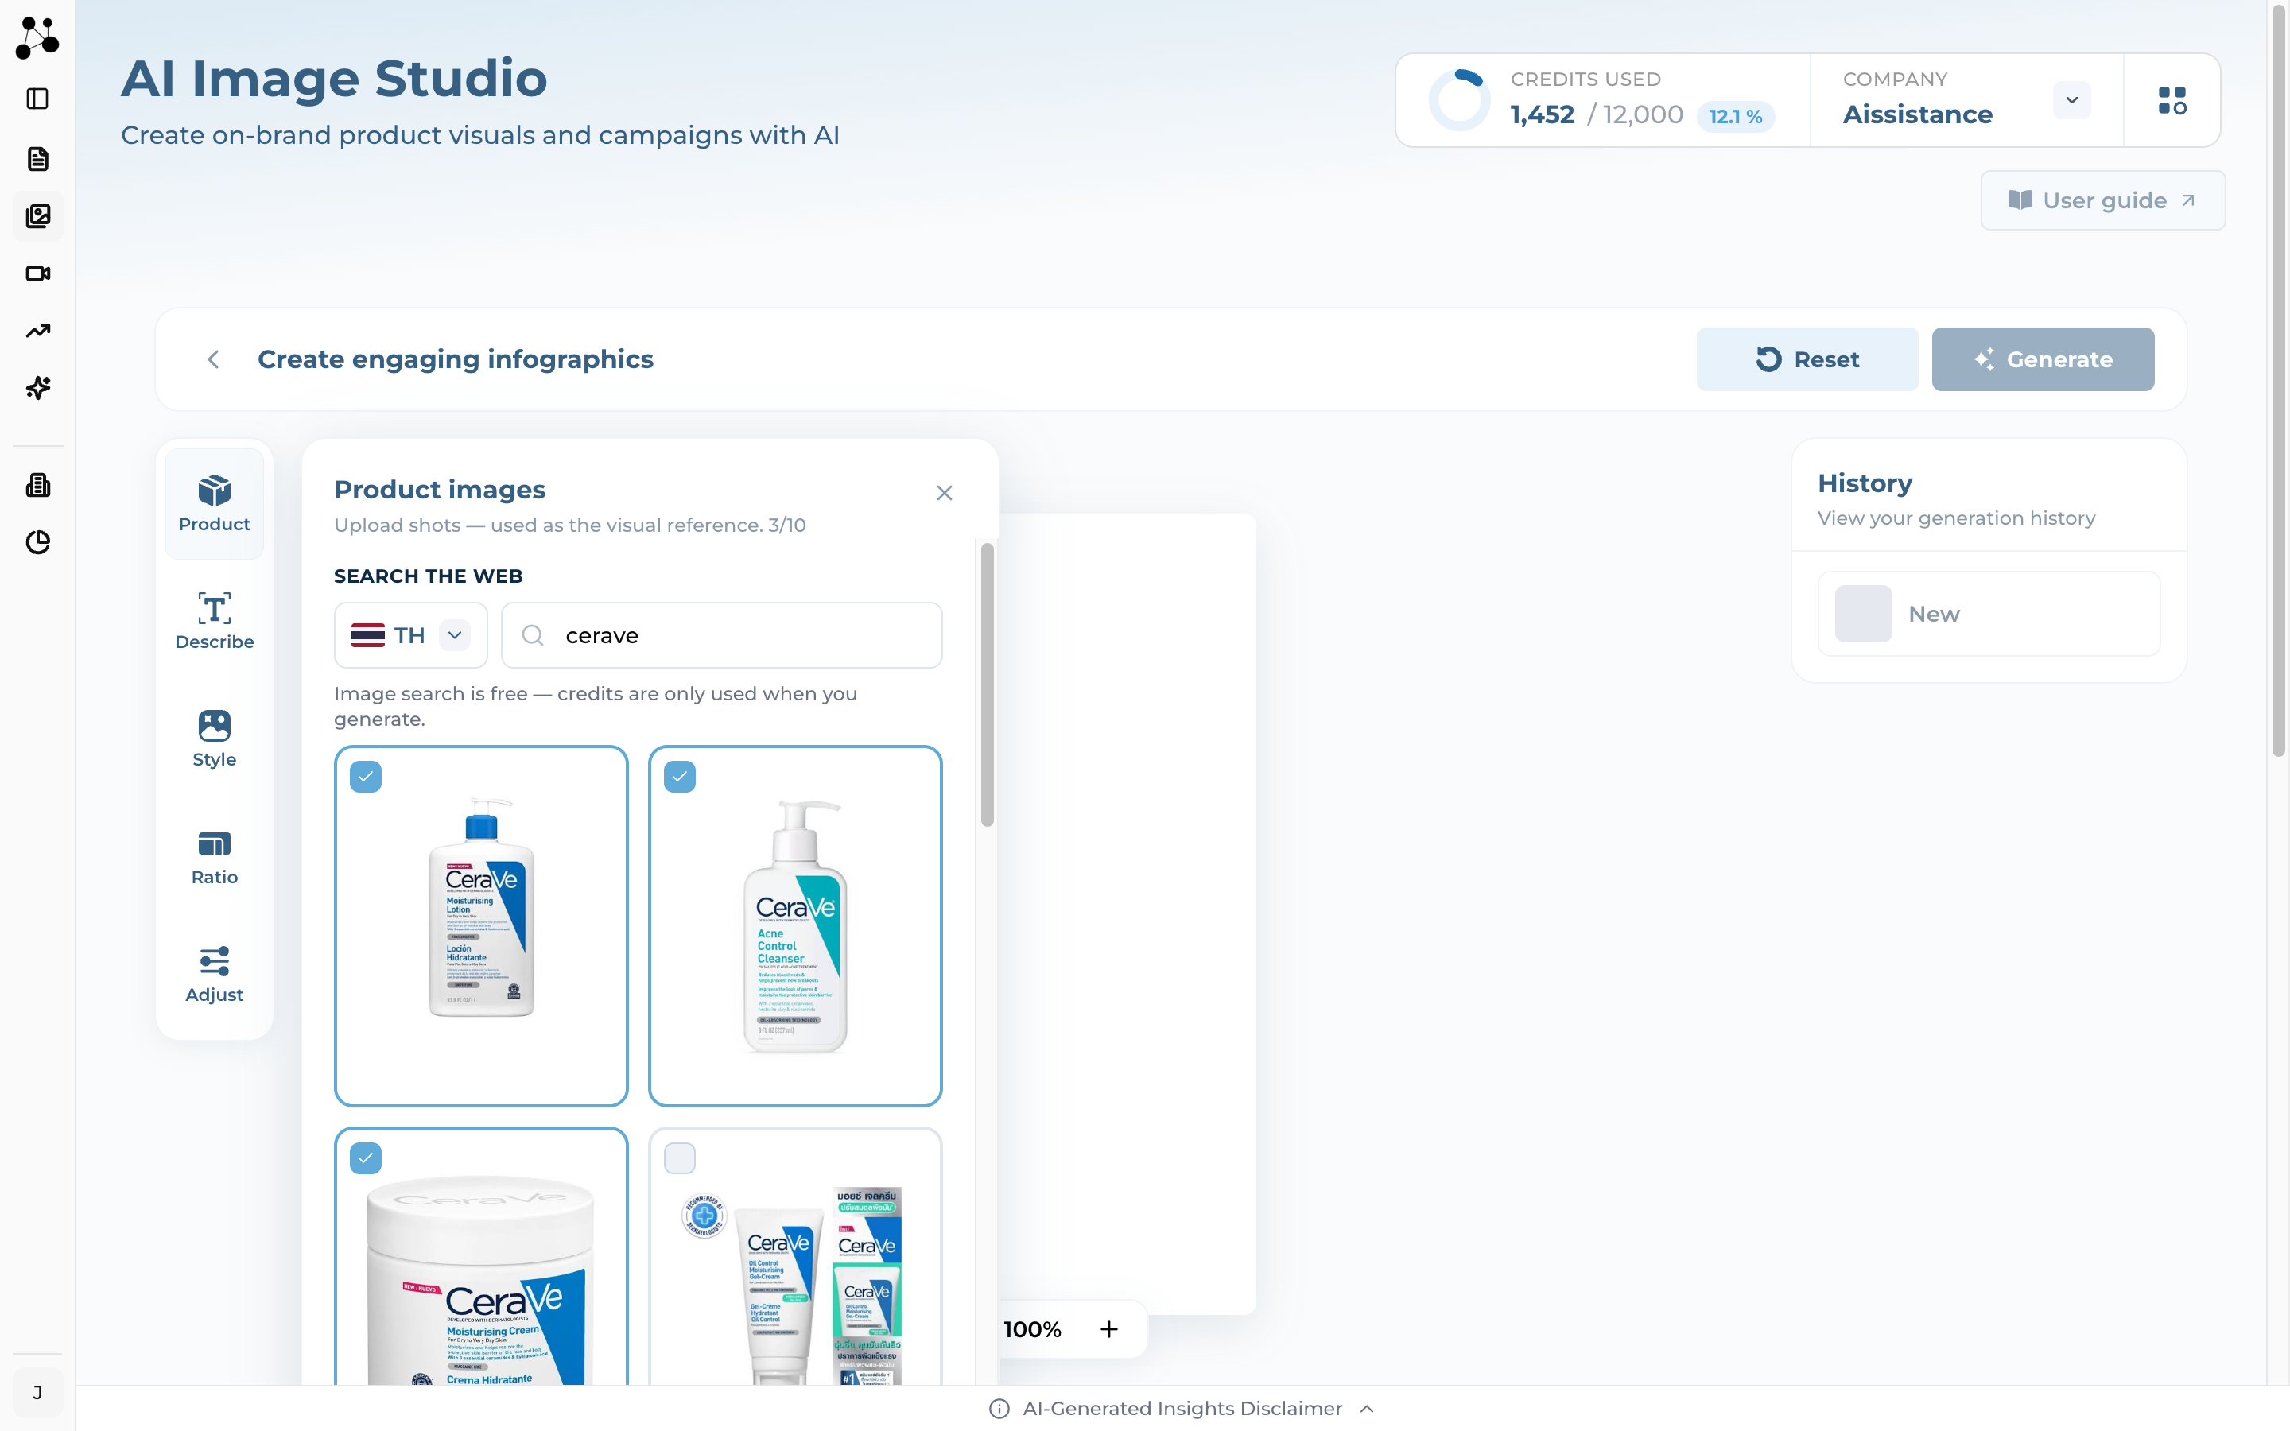Open the apps grid icon

point(2172,100)
